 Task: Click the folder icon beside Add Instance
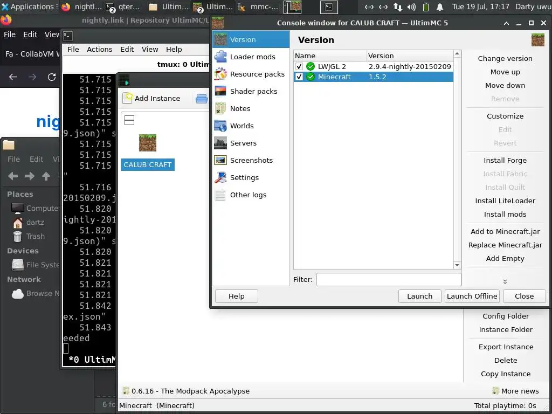(202, 99)
